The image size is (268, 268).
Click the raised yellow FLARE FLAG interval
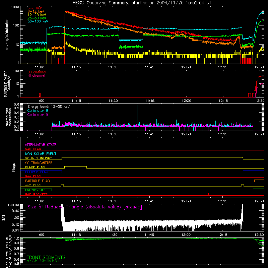tap(76, 166)
